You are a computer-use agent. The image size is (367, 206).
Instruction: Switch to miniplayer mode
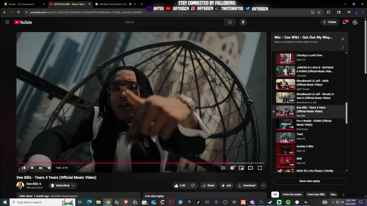(241, 168)
